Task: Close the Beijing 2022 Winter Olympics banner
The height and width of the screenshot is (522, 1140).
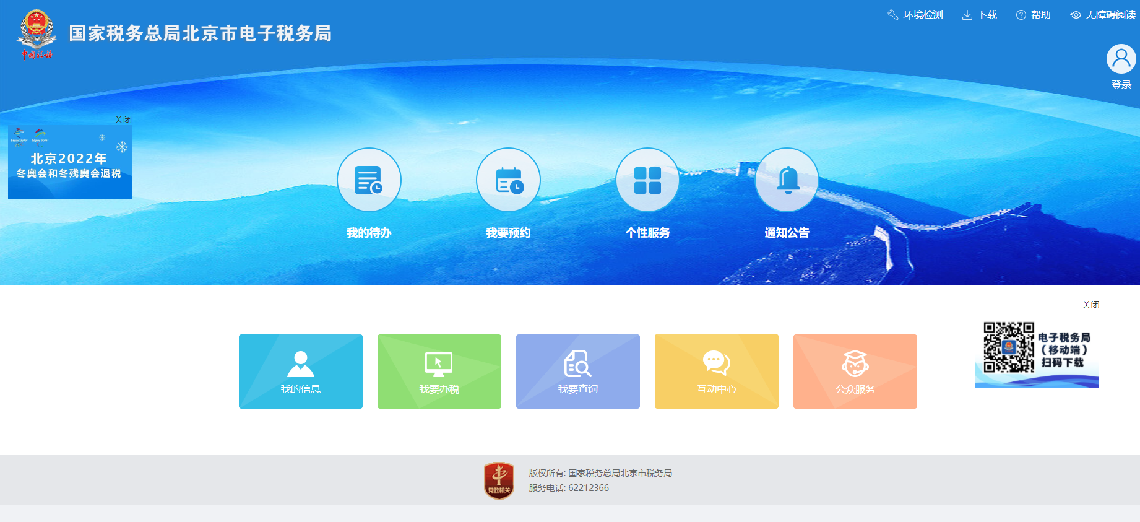Action: coord(123,120)
